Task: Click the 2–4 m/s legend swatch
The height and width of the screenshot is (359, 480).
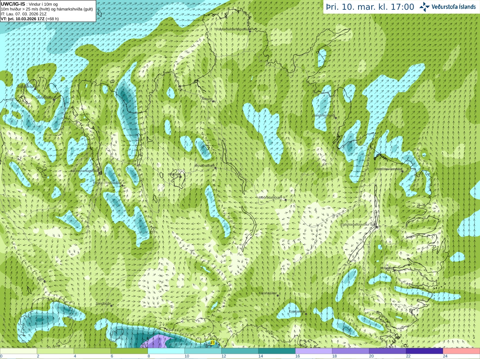Action: coord(55,351)
